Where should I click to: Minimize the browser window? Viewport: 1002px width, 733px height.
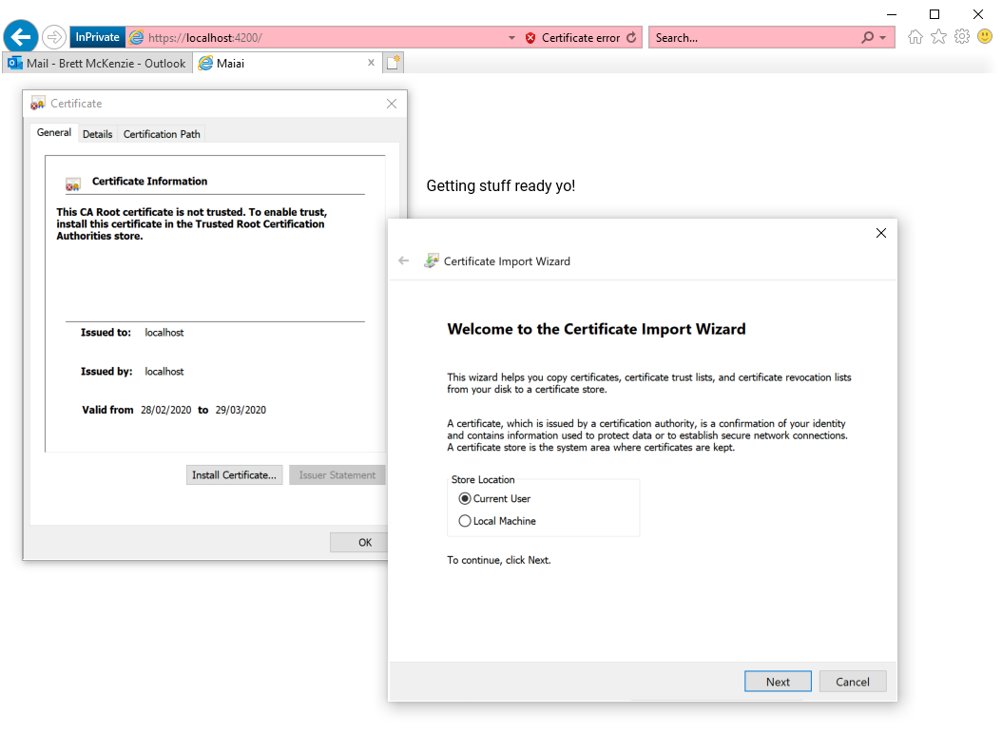pos(892,14)
